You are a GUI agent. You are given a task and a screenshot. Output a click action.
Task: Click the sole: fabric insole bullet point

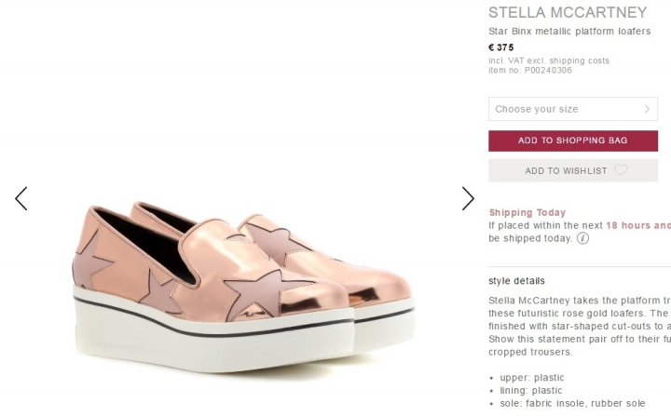567,403
